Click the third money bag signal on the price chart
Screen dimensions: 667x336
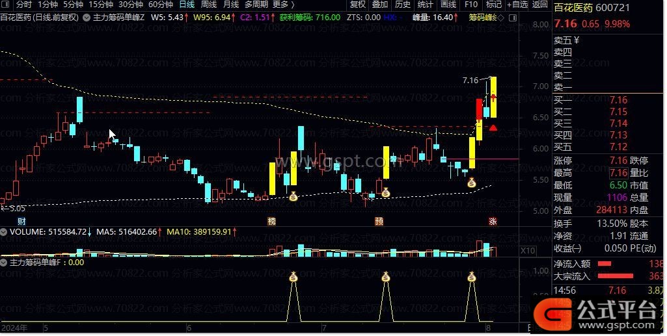coord(471,183)
